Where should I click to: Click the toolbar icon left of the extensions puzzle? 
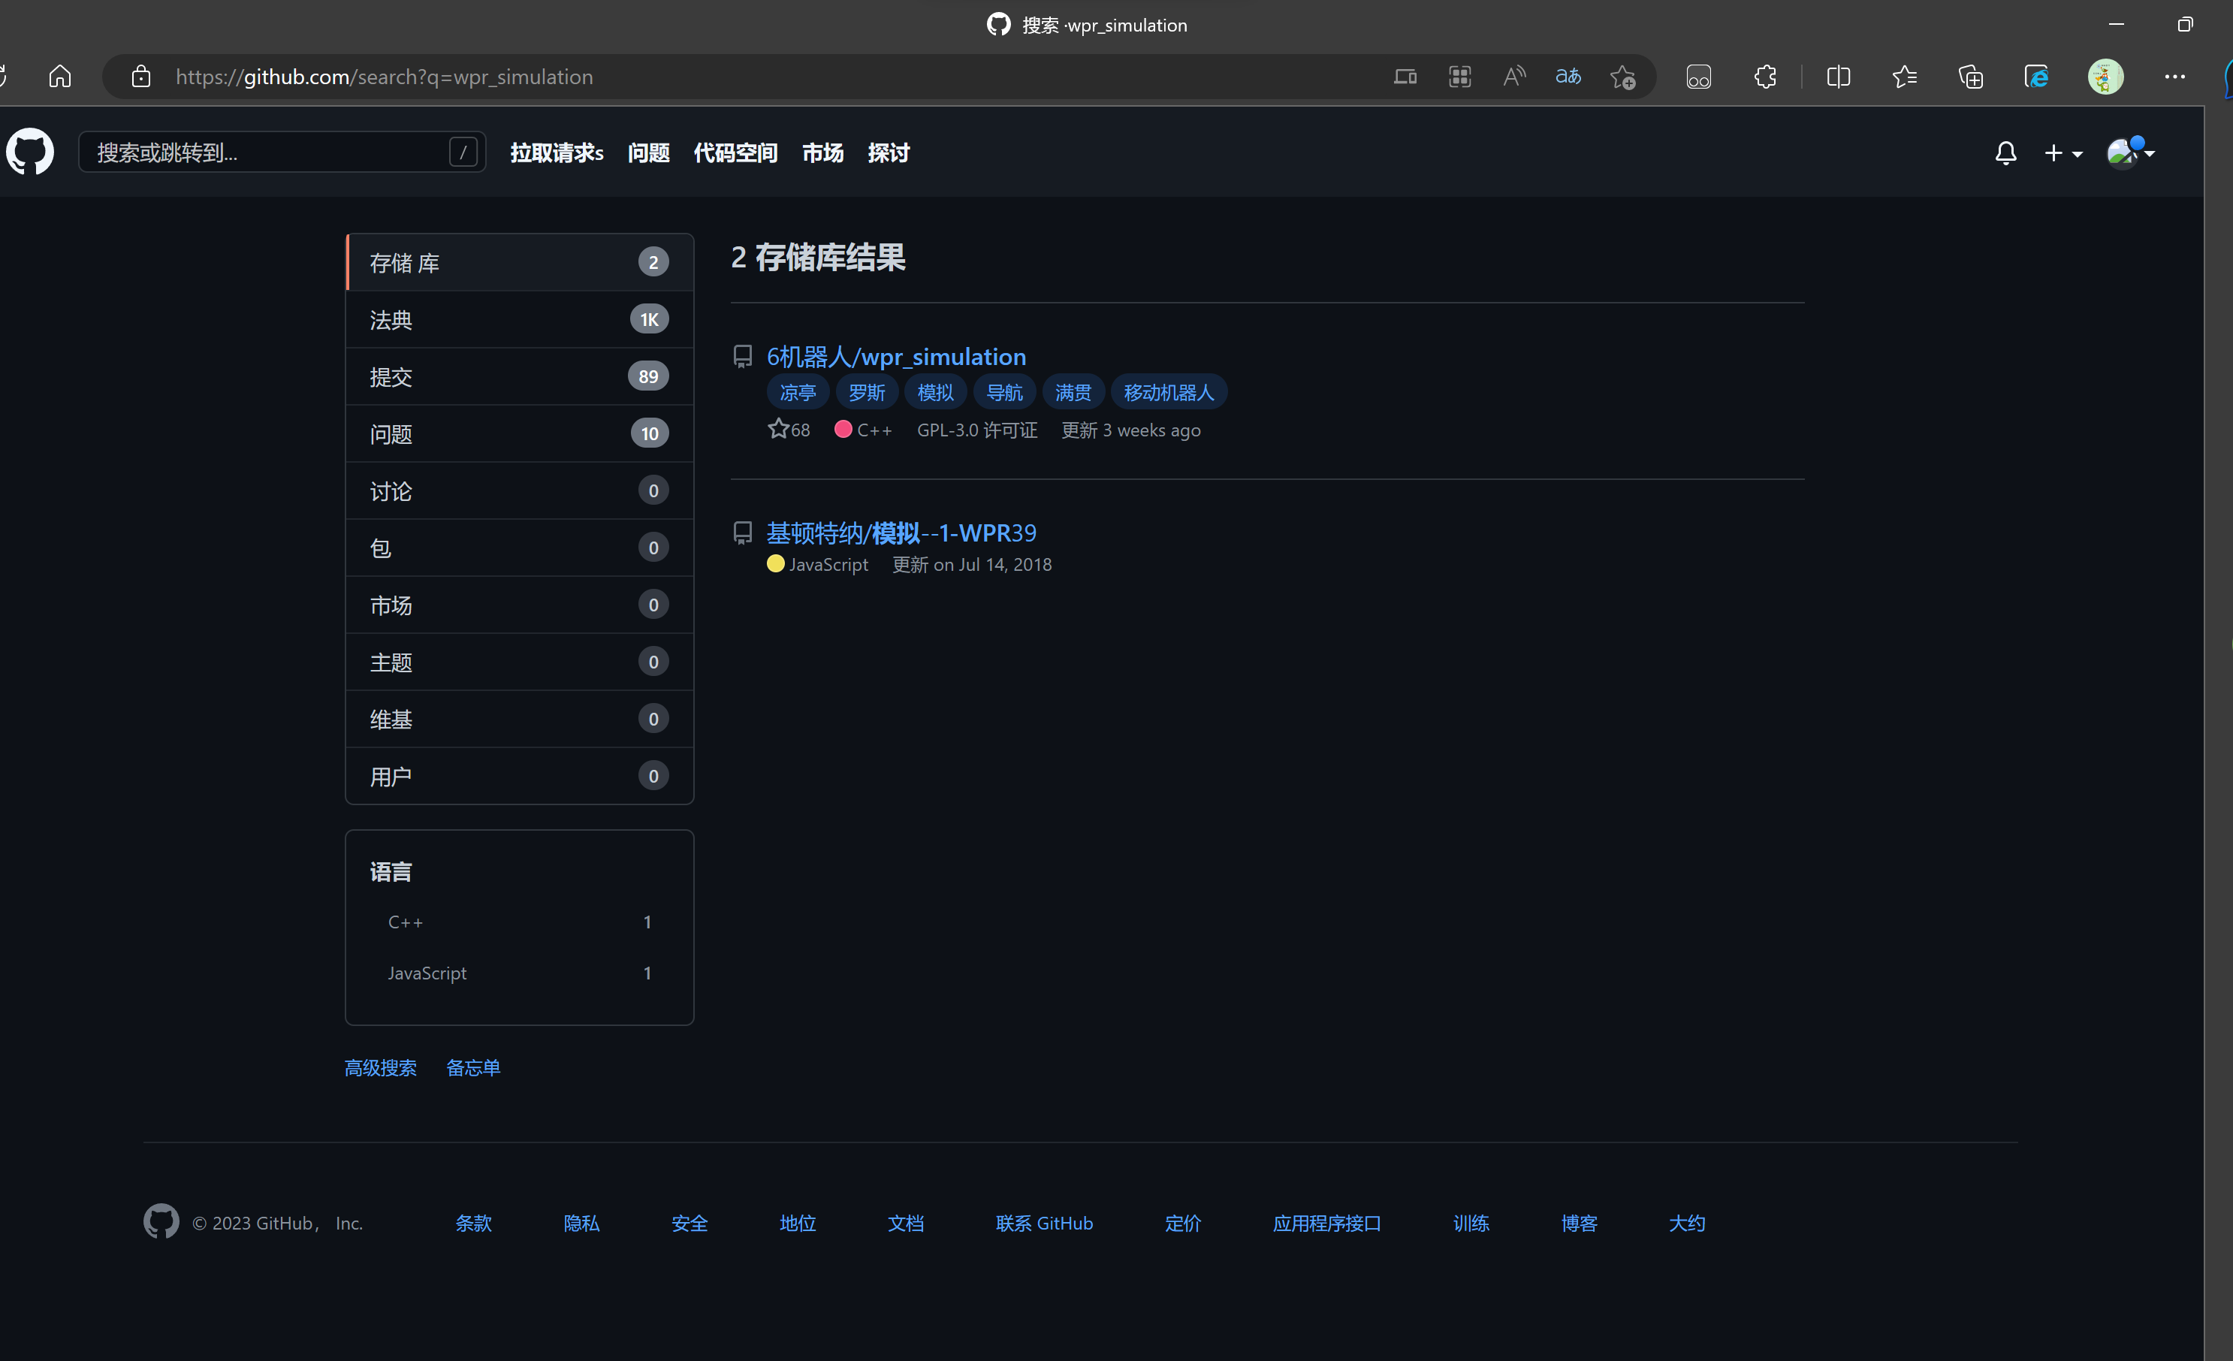[1698, 76]
